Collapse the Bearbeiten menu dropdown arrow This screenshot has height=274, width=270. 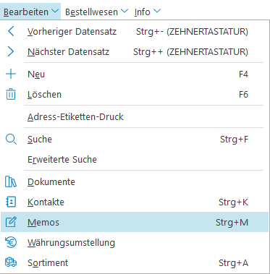pos(55,11)
